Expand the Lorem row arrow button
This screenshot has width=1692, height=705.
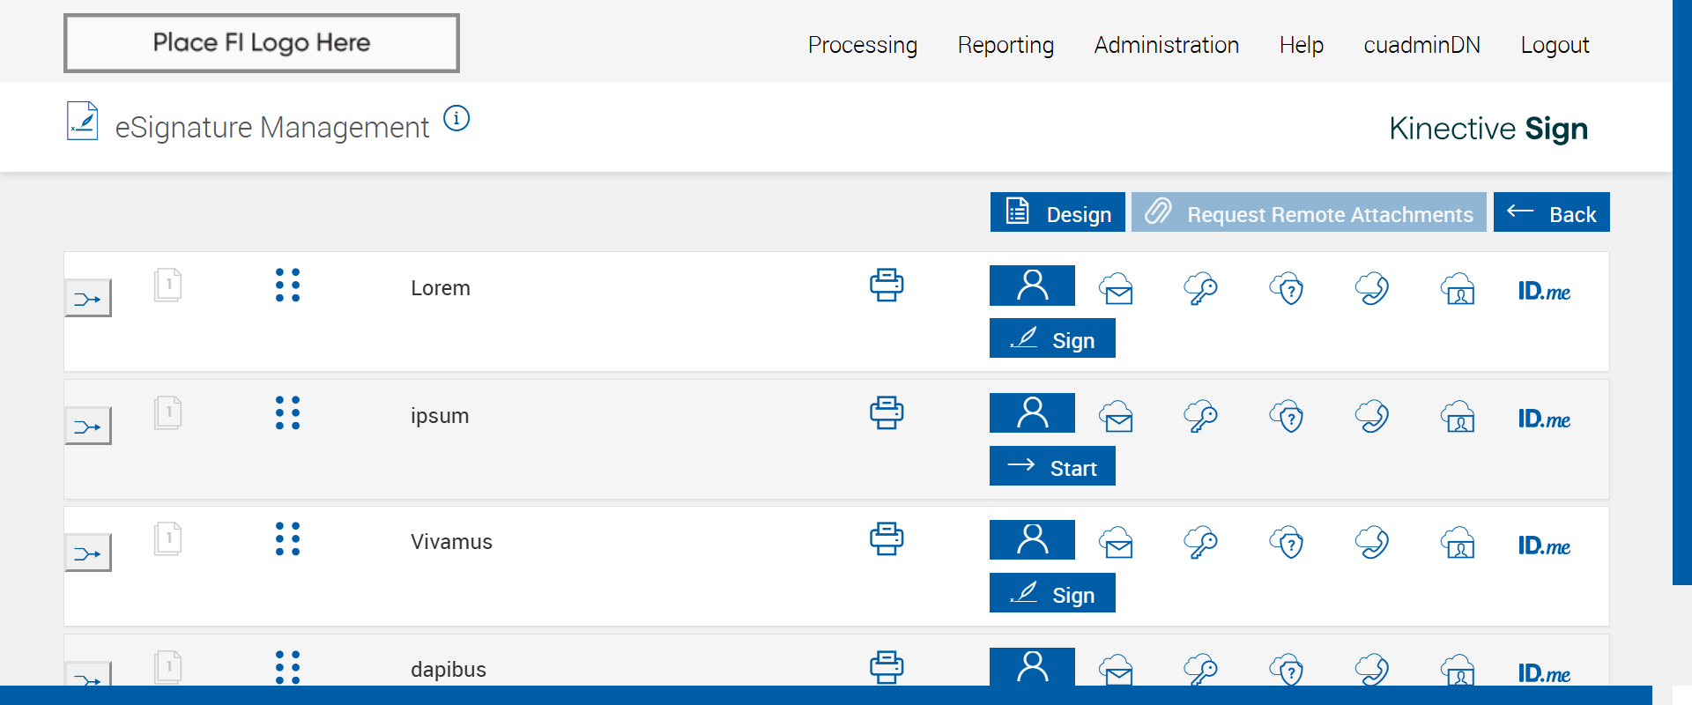pyautogui.click(x=88, y=299)
